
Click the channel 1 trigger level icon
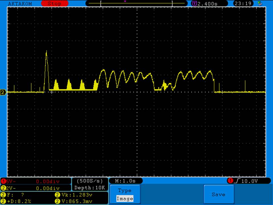pos(230,181)
